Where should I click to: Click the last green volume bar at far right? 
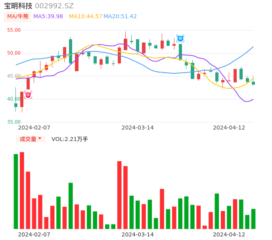(253, 219)
